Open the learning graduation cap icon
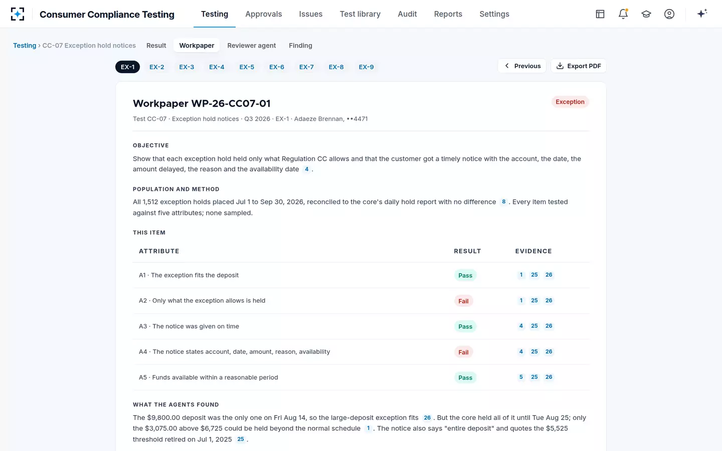This screenshot has width=722, height=451. click(646, 14)
